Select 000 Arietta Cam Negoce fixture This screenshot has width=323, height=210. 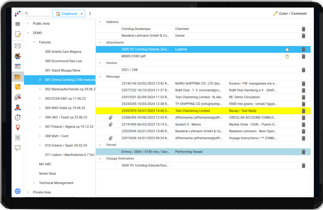[x=63, y=52]
